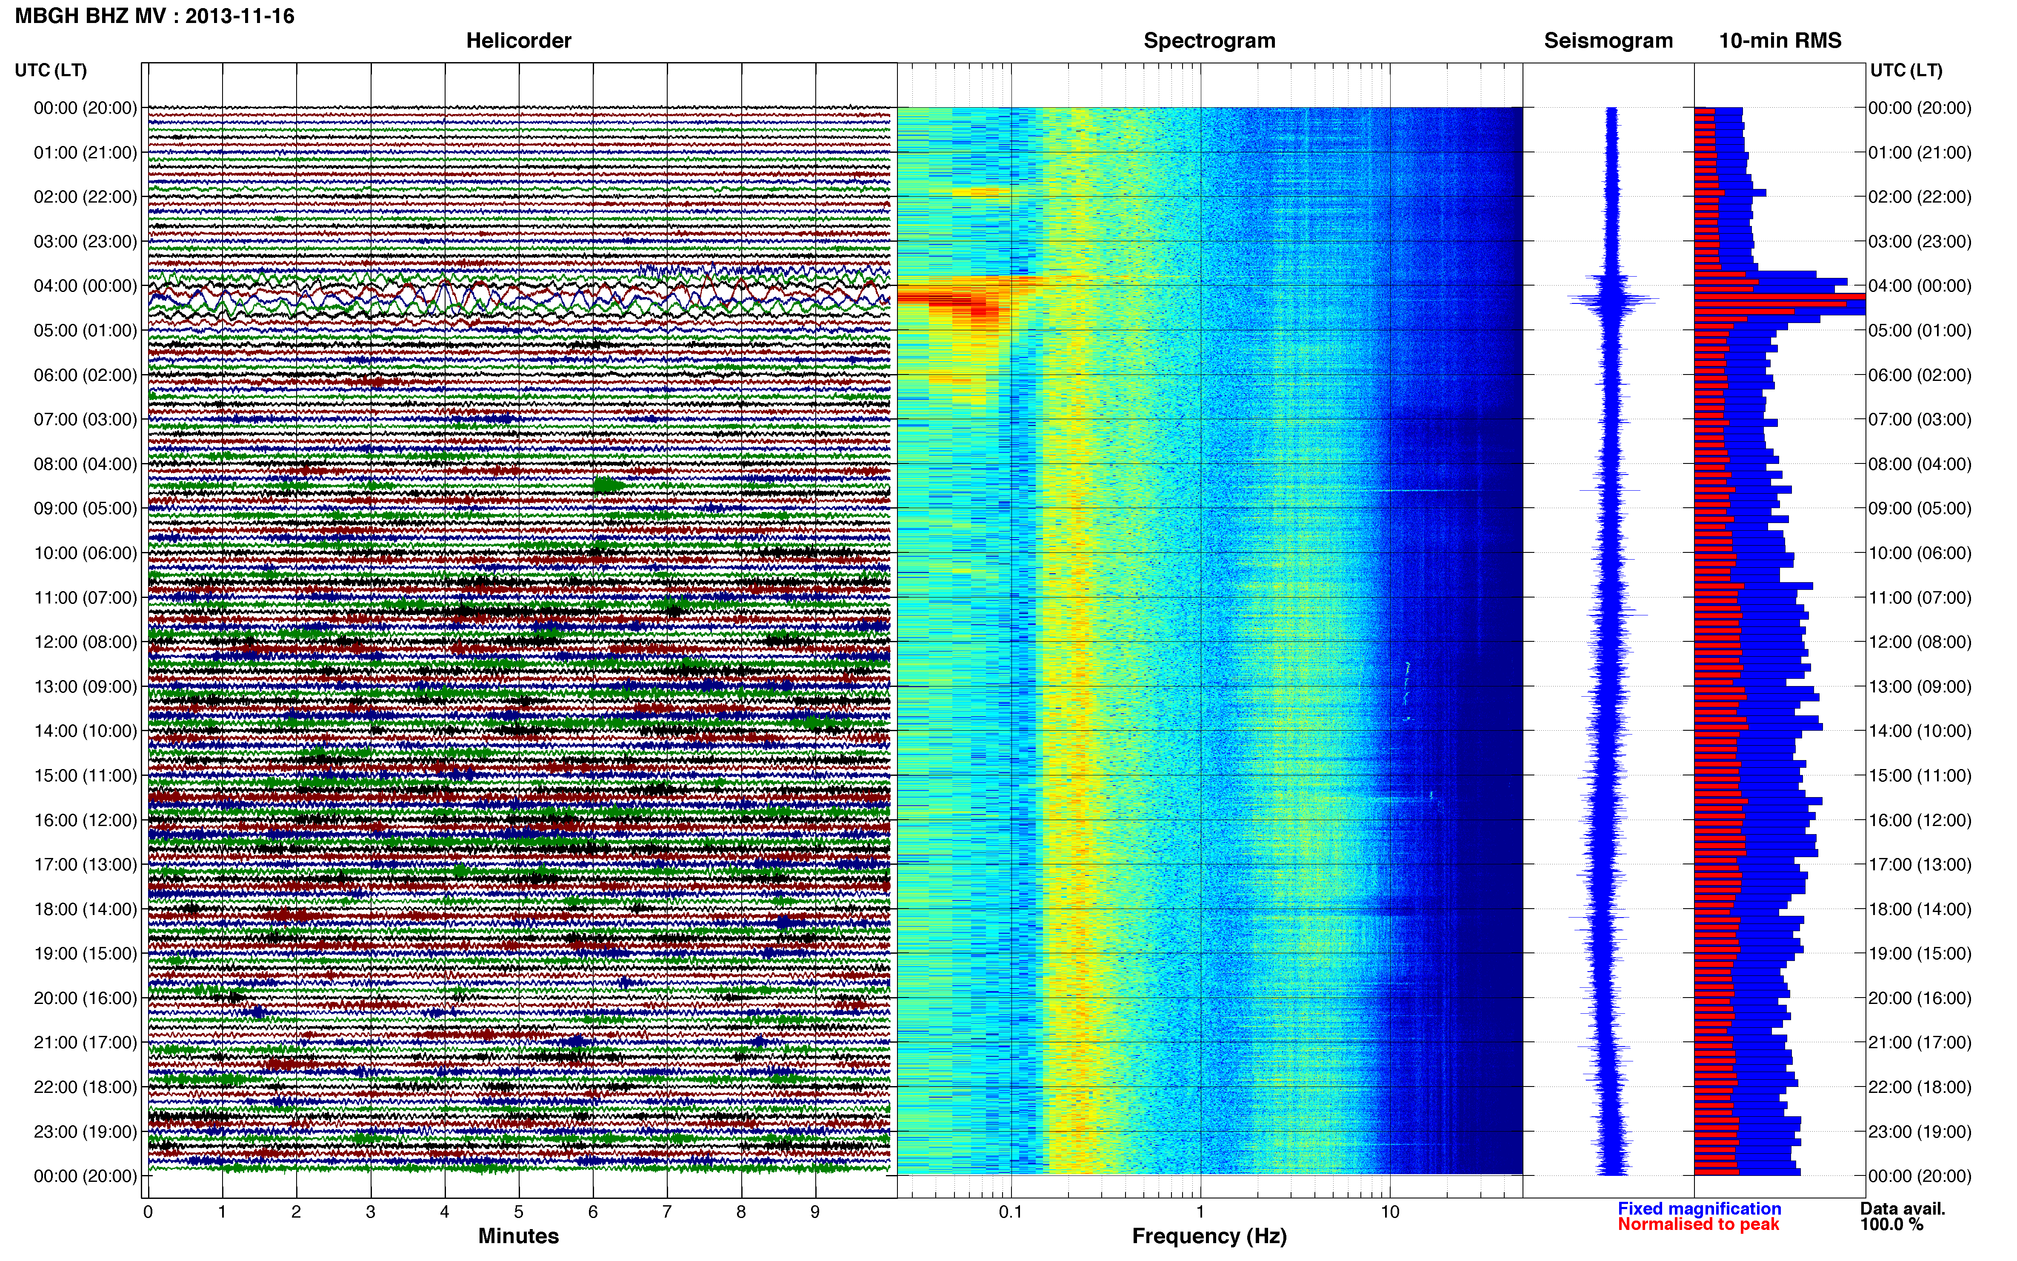
Task: Click the '100.0 %' data availability value
Action: tap(1892, 1224)
